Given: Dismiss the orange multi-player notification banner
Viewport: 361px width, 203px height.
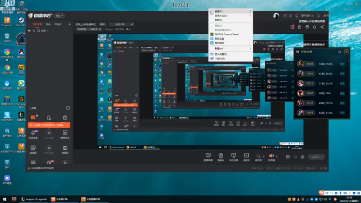Looking at the screenshot, I should tap(67, 125).
